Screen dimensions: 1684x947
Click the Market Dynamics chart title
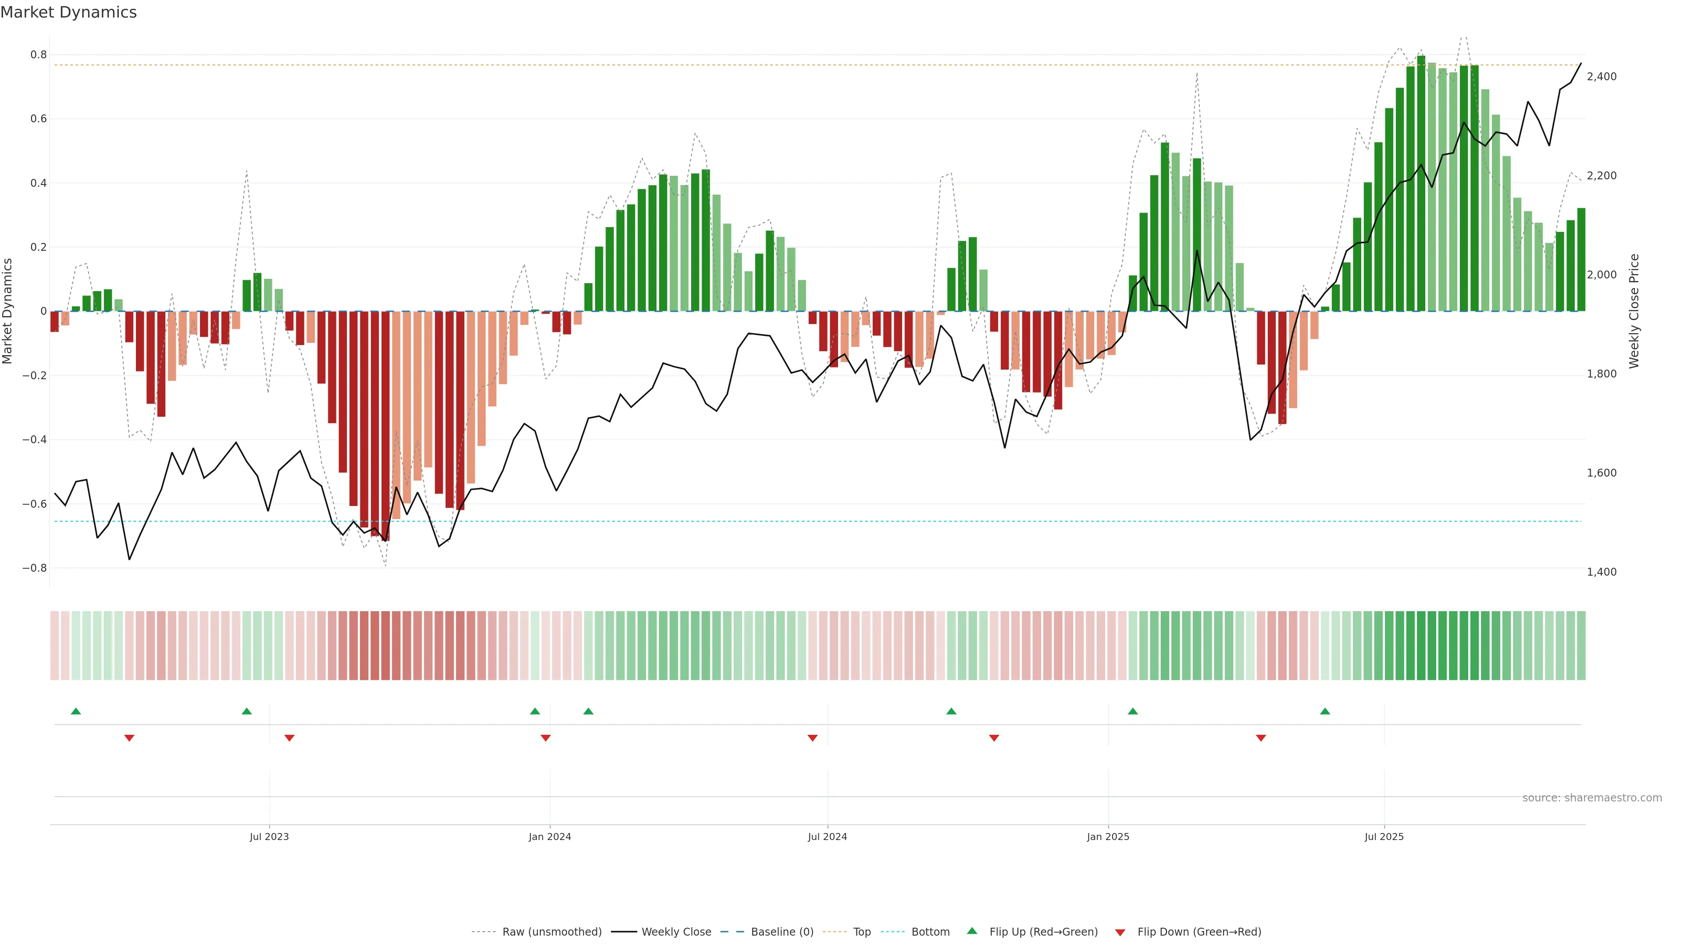point(69,12)
